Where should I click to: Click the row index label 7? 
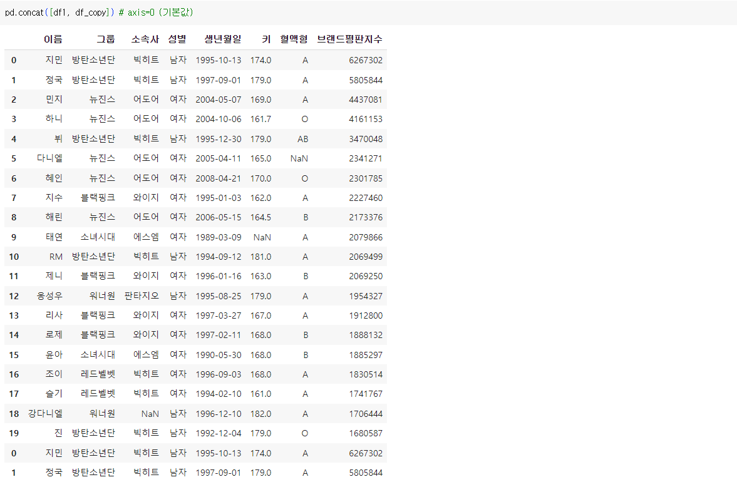(x=14, y=198)
